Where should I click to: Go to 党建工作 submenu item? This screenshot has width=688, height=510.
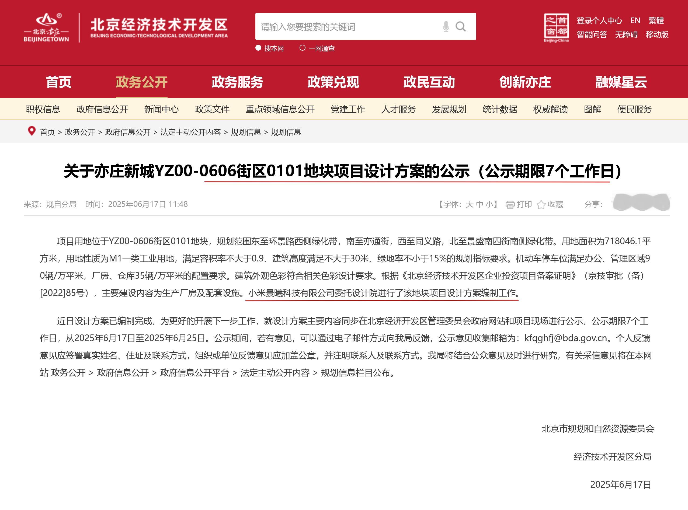[x=348, y=109]
